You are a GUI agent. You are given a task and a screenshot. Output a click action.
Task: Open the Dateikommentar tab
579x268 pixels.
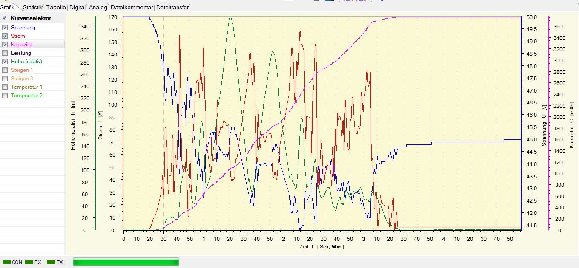(132, 7)
